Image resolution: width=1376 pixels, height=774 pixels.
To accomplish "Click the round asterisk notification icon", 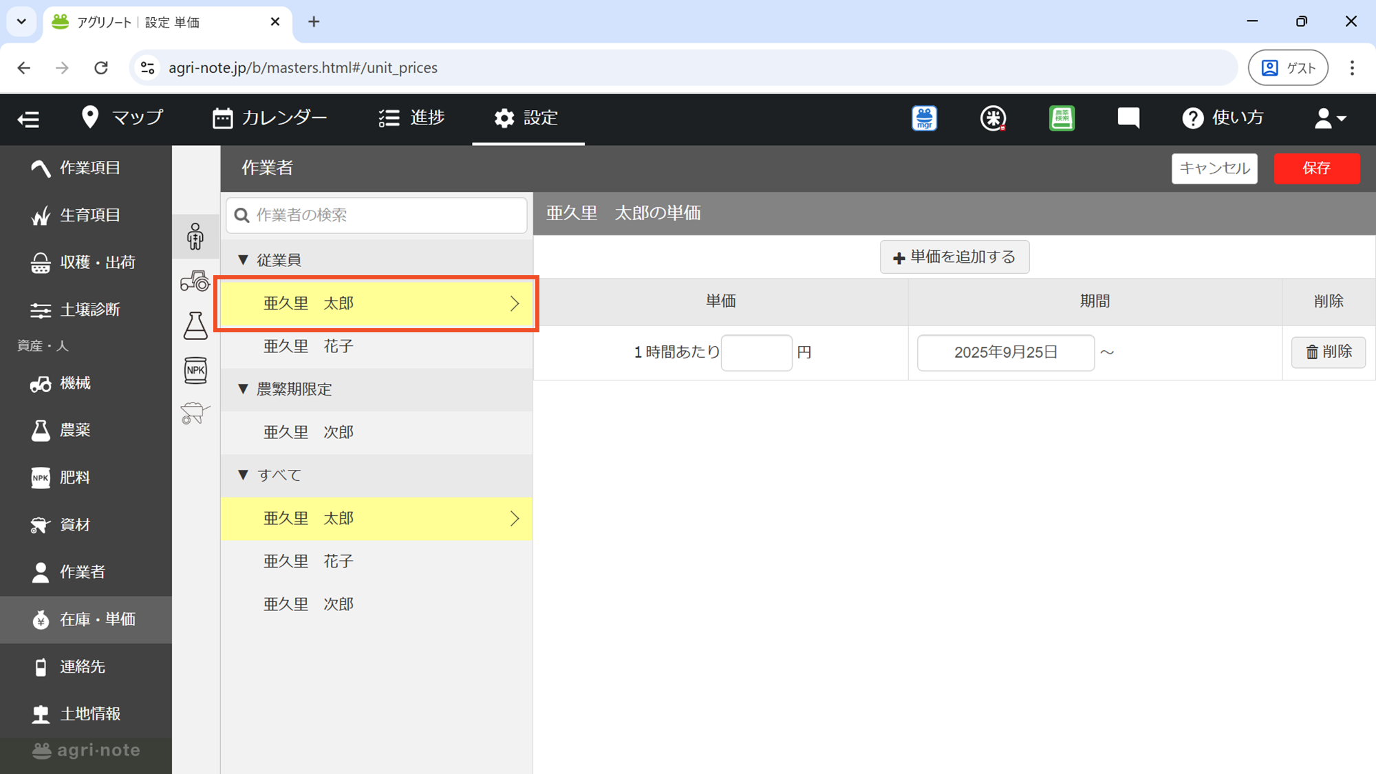I will coord(993,118).
